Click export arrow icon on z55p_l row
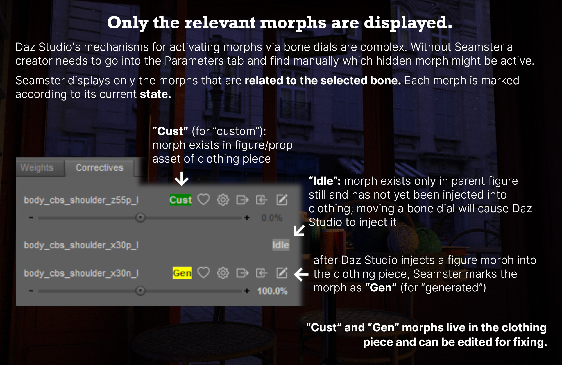 pos(242,200)
